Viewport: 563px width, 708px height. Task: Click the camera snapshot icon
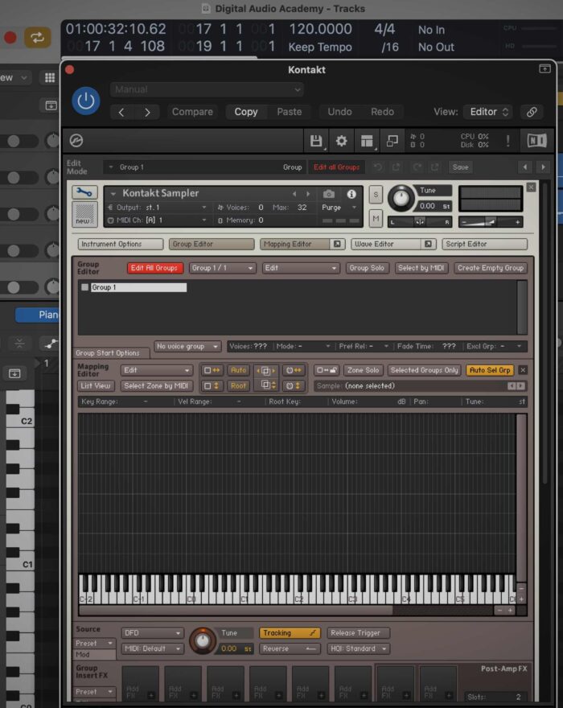click(329, 194)
